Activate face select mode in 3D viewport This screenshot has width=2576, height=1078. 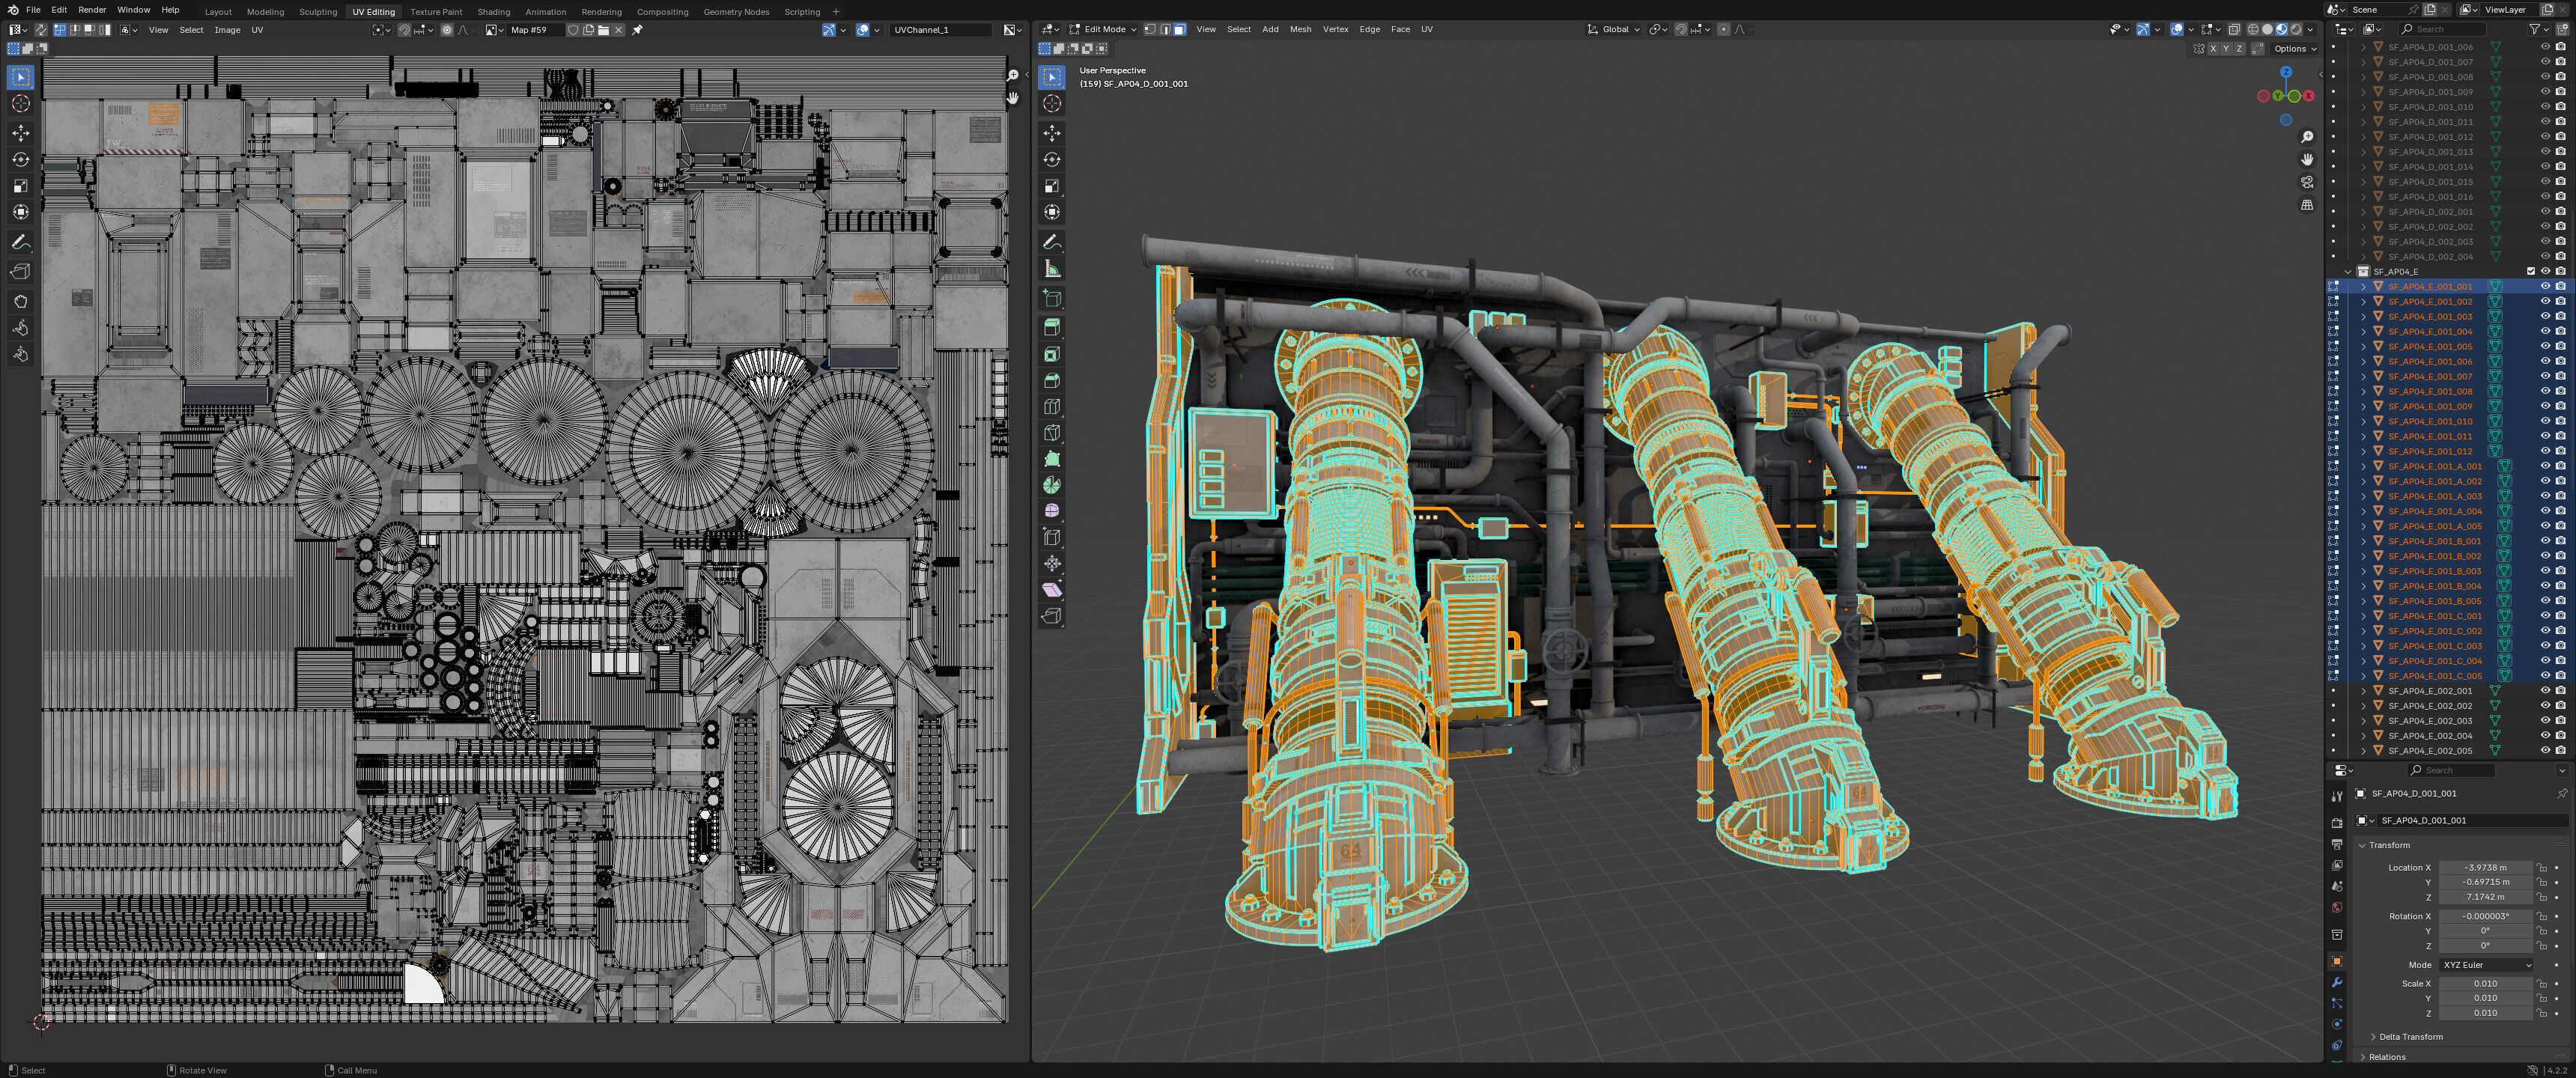[x=1180, y=29]
